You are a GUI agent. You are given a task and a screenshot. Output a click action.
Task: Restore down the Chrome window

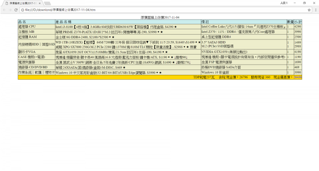pyautogui.click(x=304, y=3)
